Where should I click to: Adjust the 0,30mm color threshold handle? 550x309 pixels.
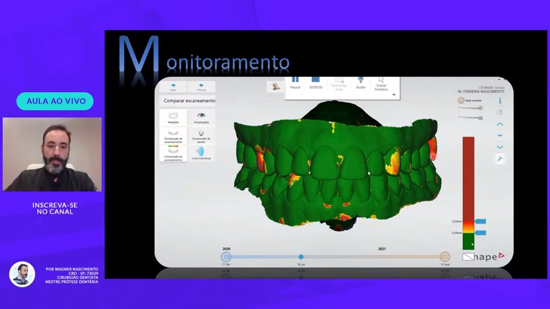[480, 233]
